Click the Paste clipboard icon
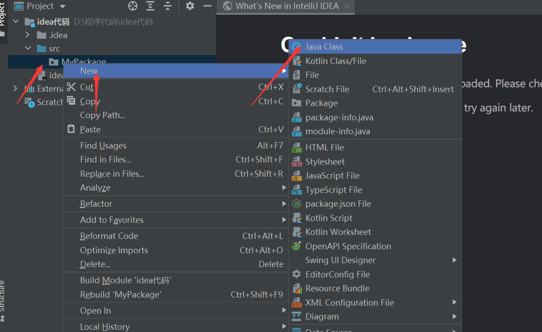 click(x=71, y=129)
